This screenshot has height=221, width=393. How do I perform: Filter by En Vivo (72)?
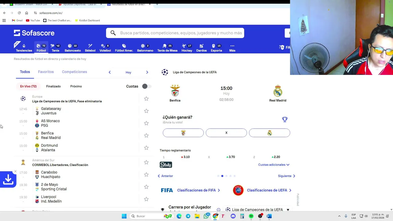[28, 86]
